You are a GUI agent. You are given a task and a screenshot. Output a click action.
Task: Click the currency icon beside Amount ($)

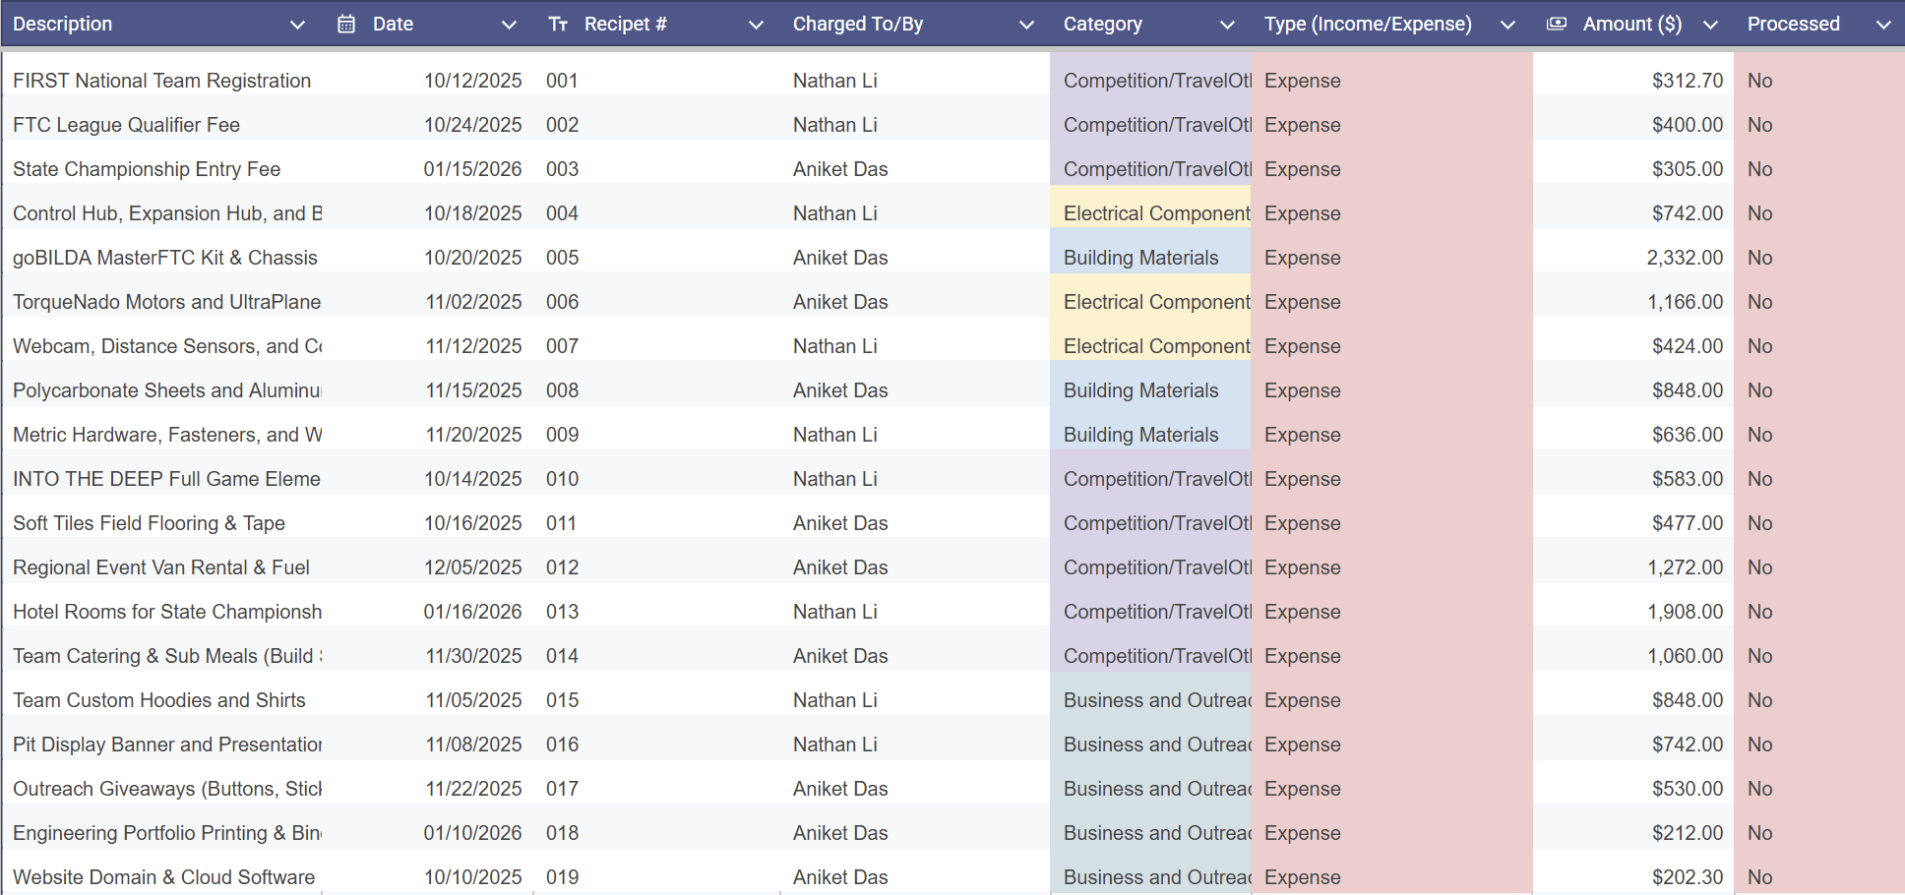pyautogui.click(x=1557, y=24)
